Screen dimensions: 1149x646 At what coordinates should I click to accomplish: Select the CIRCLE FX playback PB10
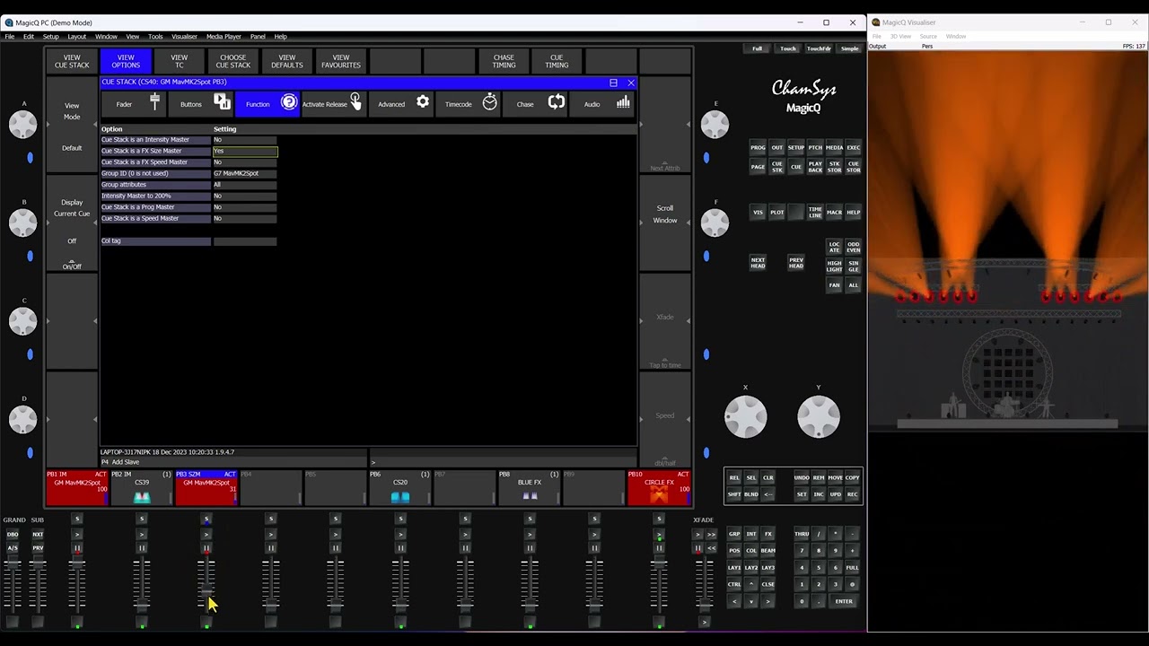pyautogui.click(x=659, y=487)
